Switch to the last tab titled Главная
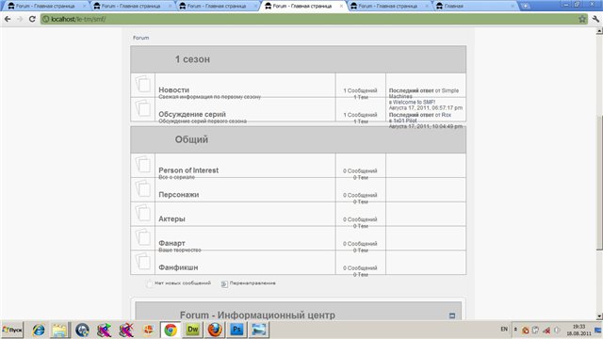Screen dimensions: 603x339 tap(476, 7)
